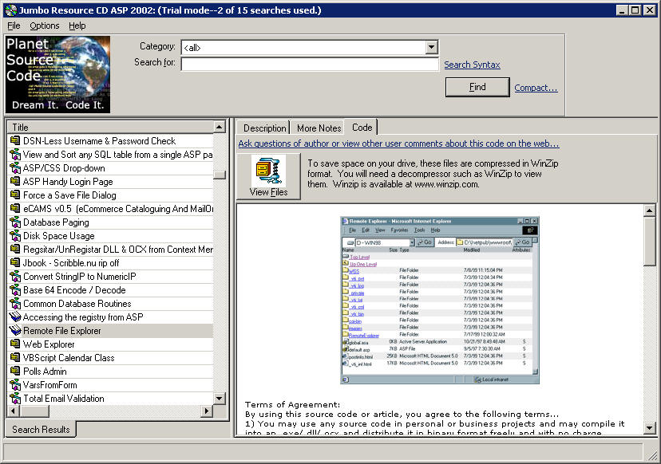Click the Accessing the registry from ASP icon
661x464 pixels.
(15, 317)
